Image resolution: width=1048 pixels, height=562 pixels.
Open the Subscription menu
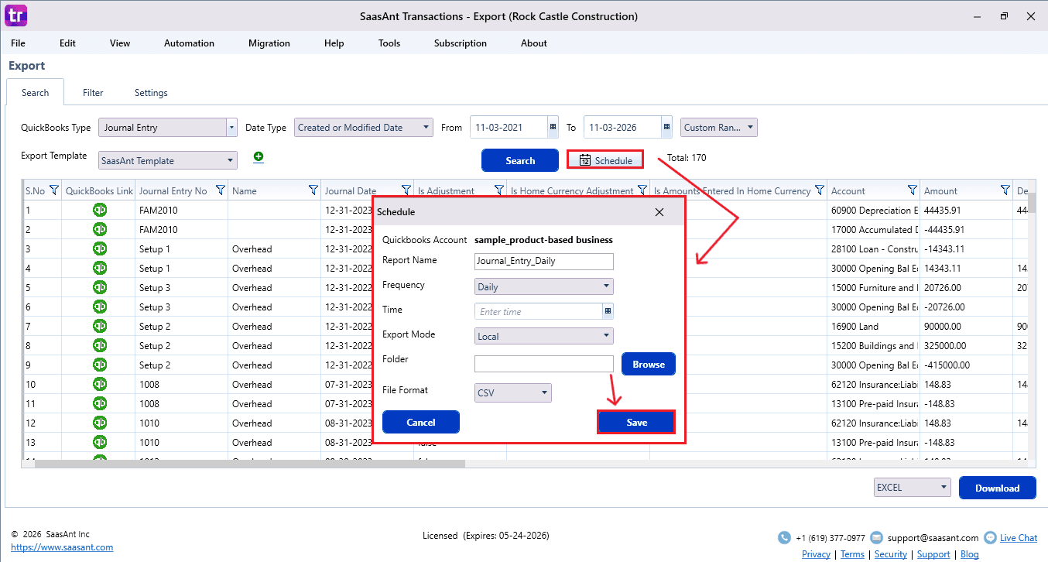click(x=461, y=43)
